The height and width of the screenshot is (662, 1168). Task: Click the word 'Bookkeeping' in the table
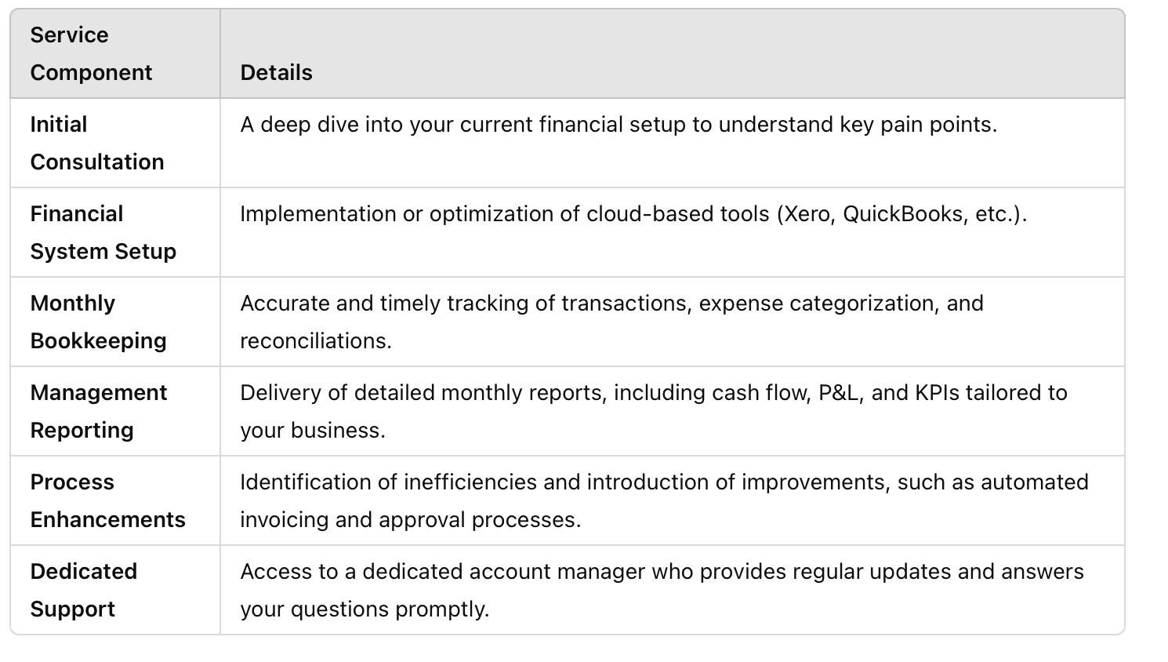pos(98,341)
